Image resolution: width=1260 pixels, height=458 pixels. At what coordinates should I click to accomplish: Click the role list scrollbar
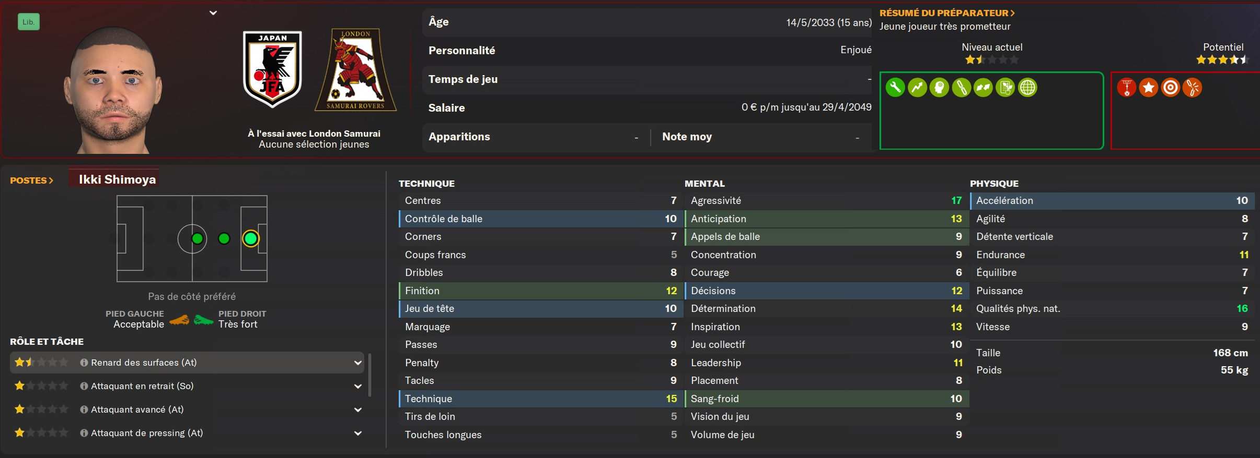coord(370,375)
